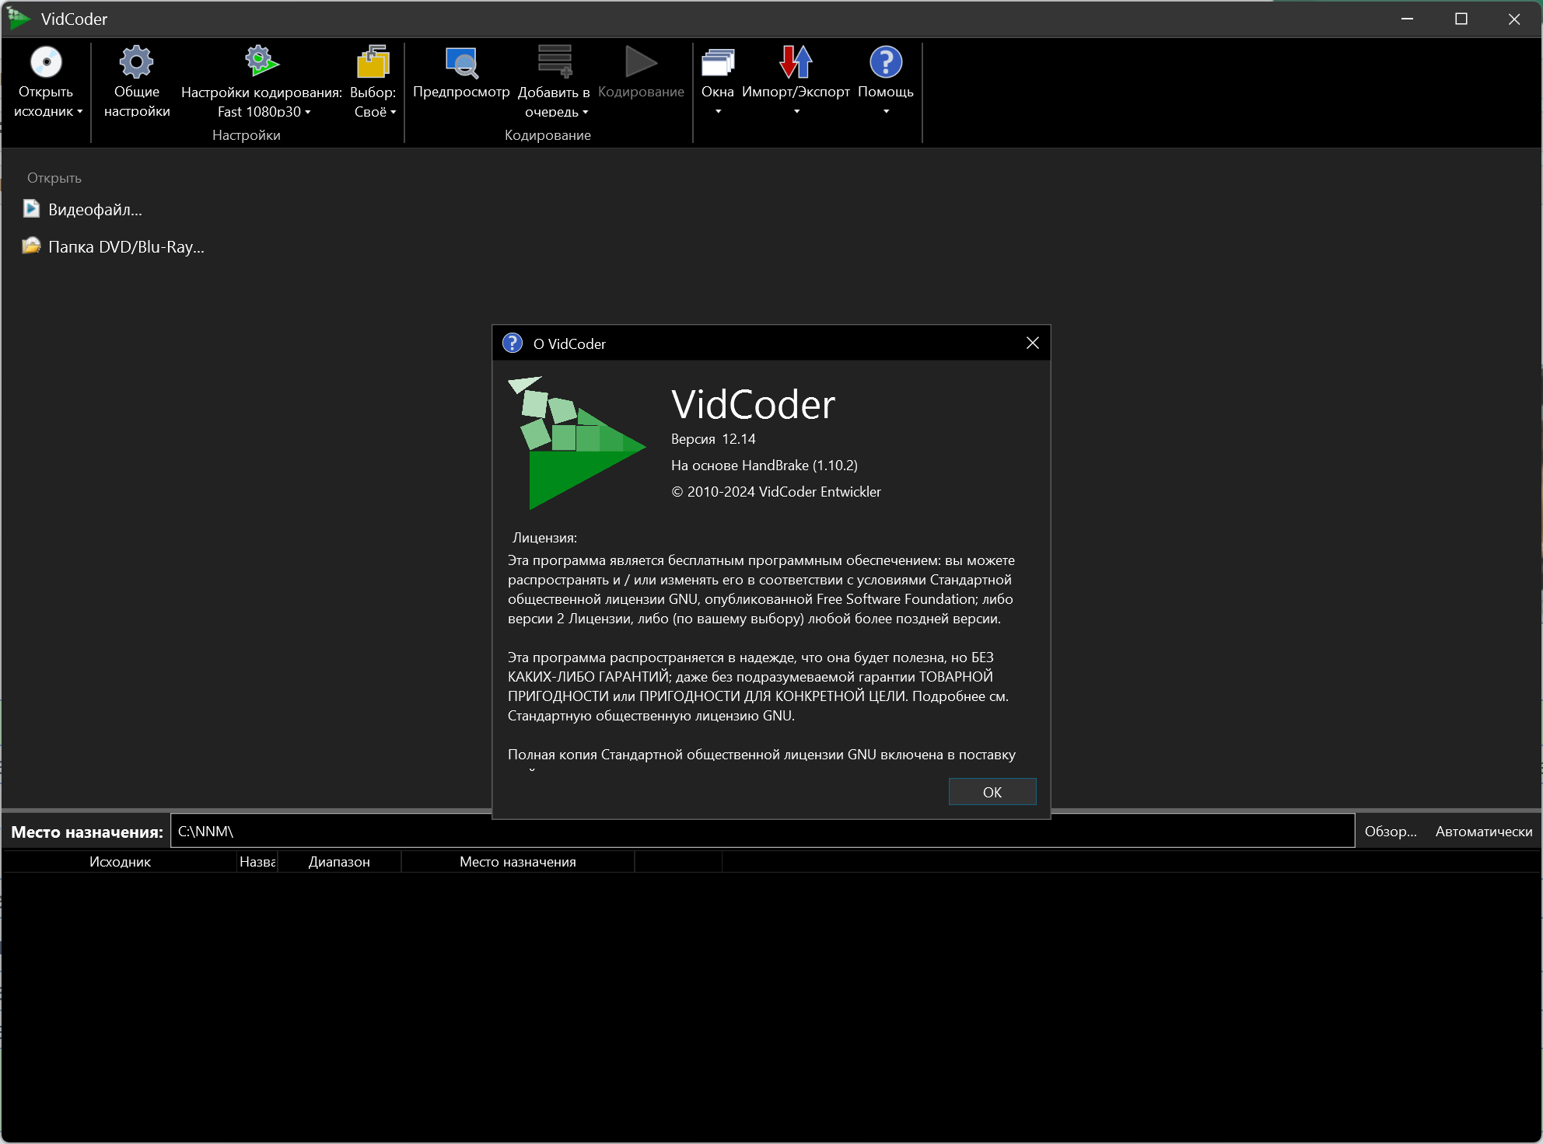Image resolution: width=1543 pixels, height=1144 pixels.
Task: Click the Browse button next to destination
Action: (x=1390, y=832)
